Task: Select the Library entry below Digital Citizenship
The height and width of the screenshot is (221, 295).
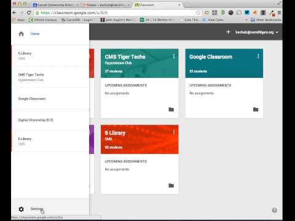Action: click(x=50, y=141)
